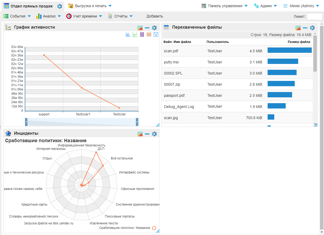Viewport: 324px width, 235px height.
Task: Export the Инциденты radar chart as image
Action: (x=140, y=134)
